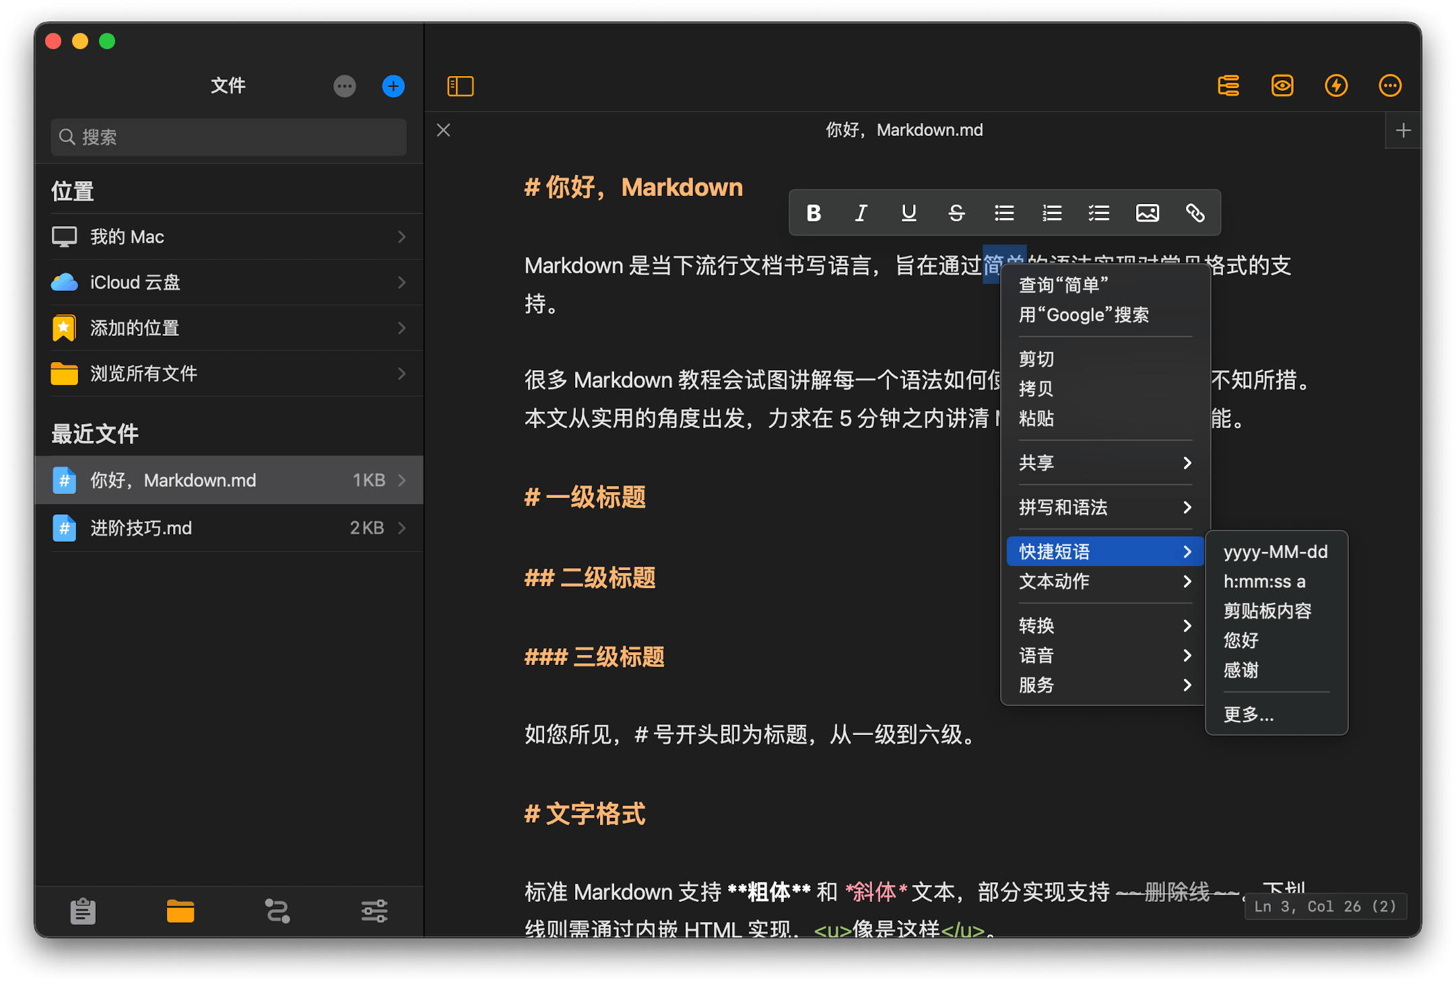
Task: Insert h:mm:ss a time snippet
Action: click(1276, 581)
